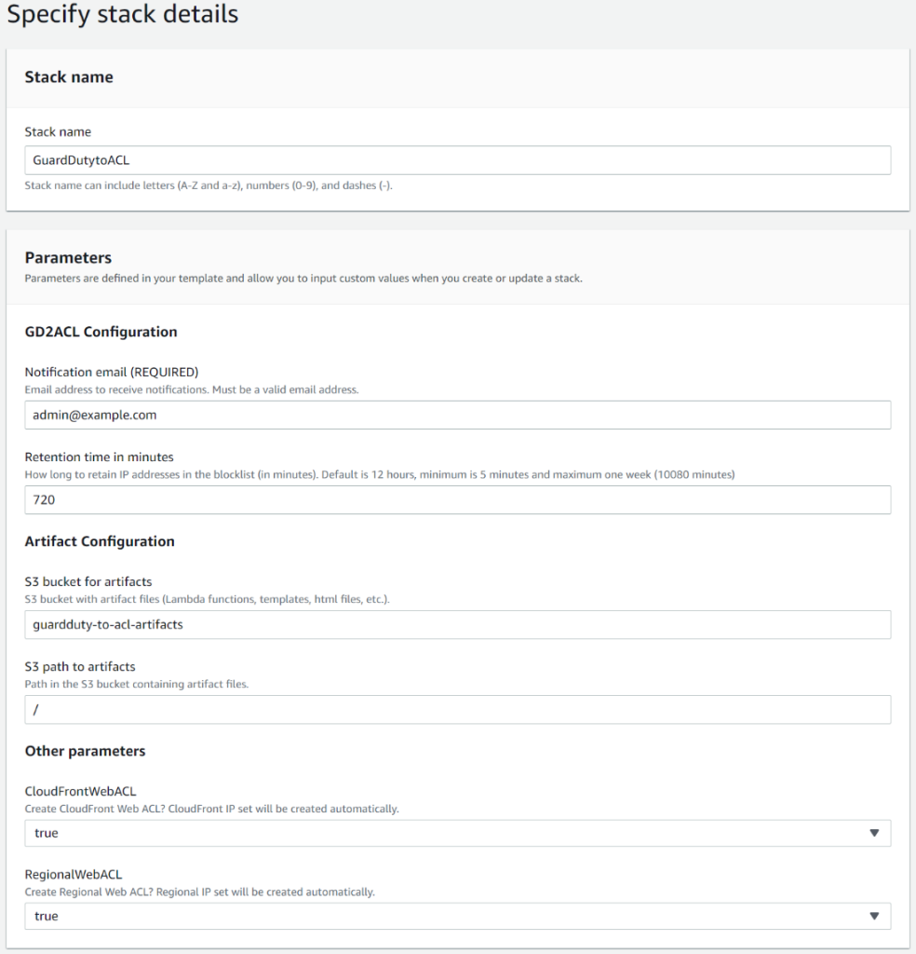Click the RegionalWebACL dropdown arrow icon

pos(876,916)
